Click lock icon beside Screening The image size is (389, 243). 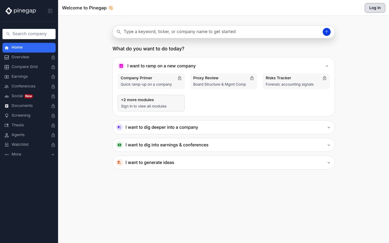(53, 116)
